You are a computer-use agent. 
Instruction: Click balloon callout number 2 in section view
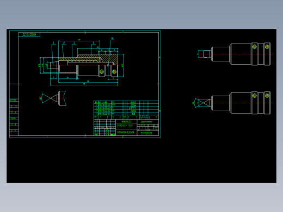tap(64, 43)
